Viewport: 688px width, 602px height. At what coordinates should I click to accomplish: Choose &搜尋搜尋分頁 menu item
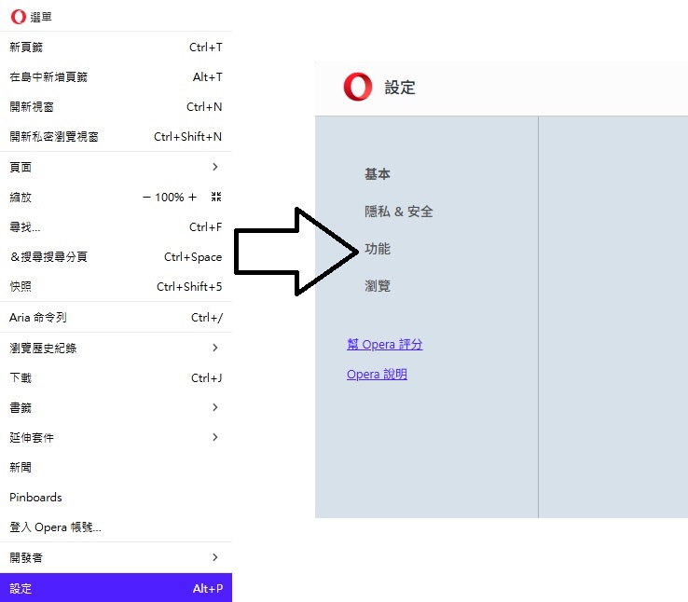[116, 256]
